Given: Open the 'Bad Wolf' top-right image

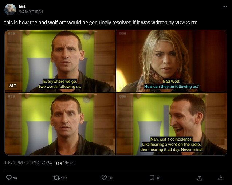Looking at the screenshot, I should coord(172,61).
